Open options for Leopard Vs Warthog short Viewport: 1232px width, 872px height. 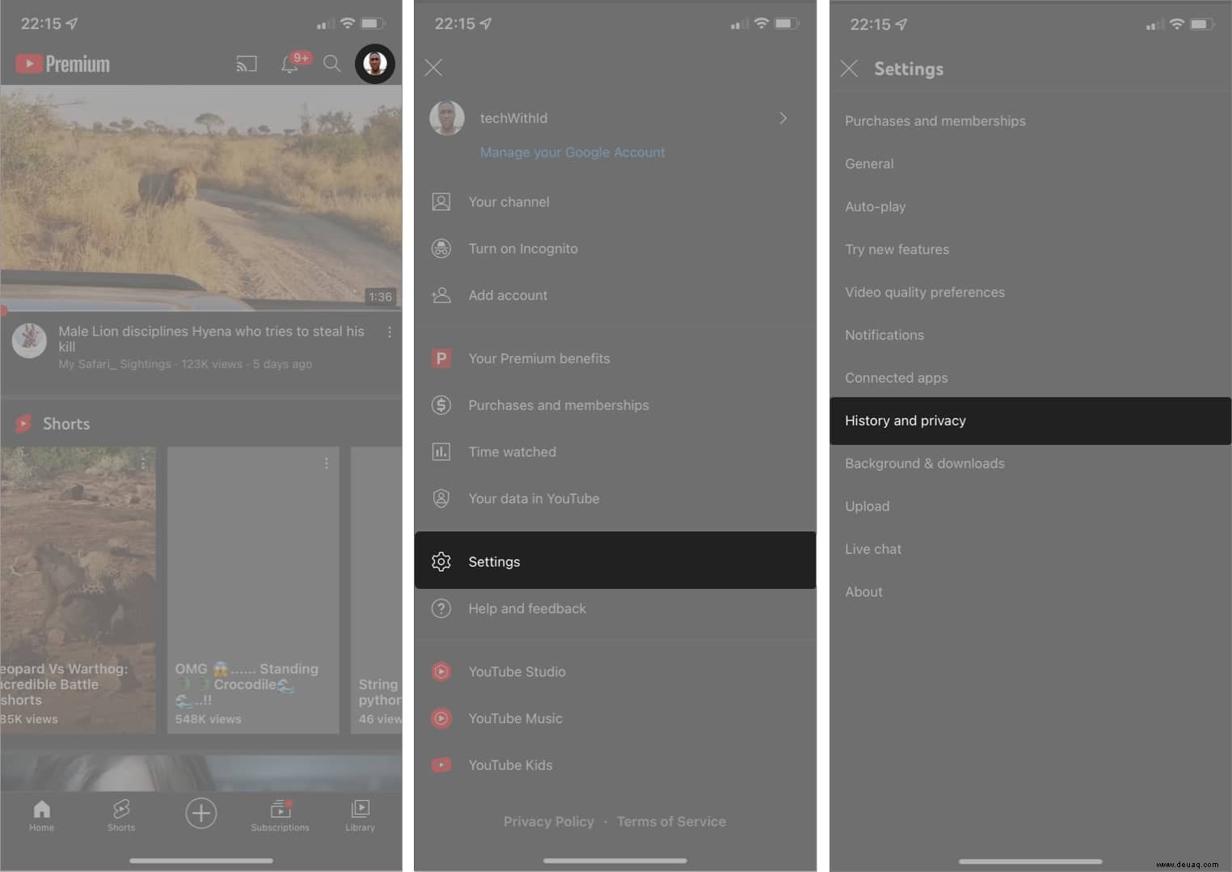click(143, 464)
